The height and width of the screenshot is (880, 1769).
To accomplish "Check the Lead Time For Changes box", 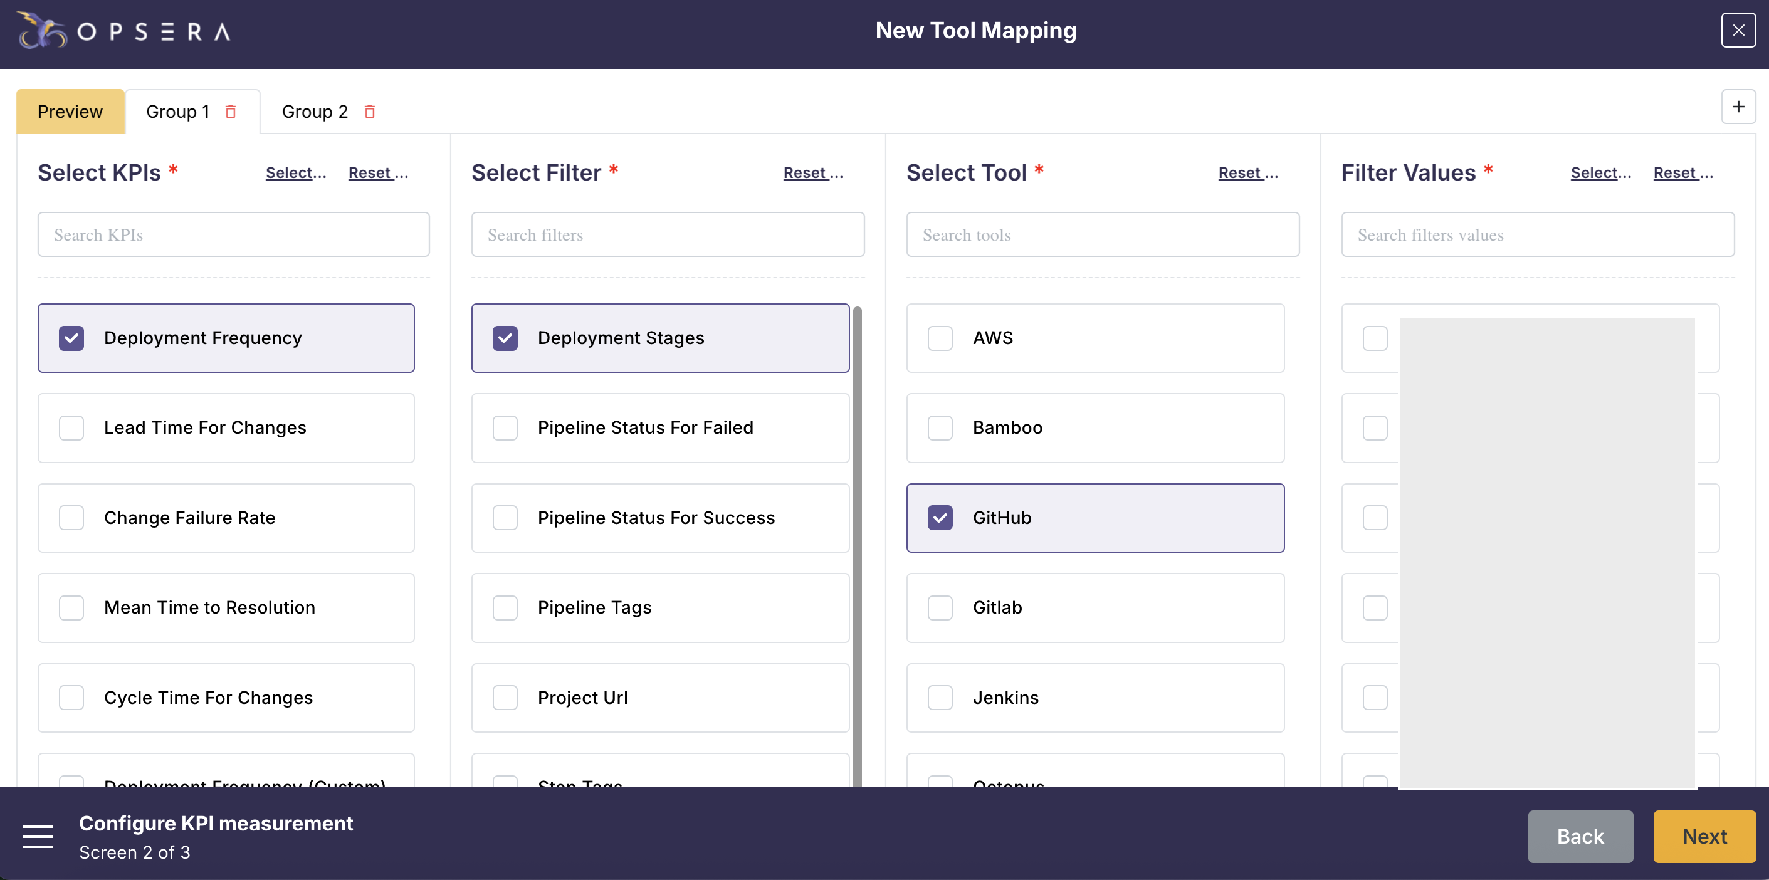I will coord(71,427).
